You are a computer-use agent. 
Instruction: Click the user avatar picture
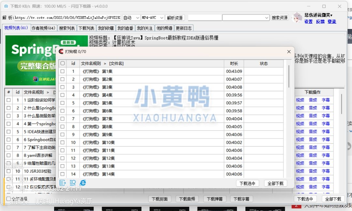point(297,18)
